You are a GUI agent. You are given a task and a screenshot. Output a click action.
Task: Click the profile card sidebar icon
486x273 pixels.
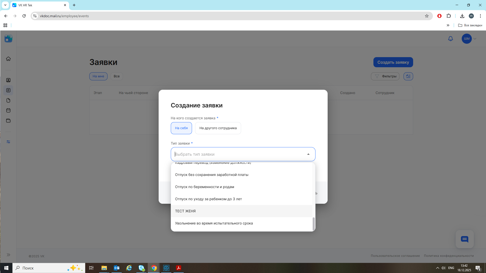pos(8,80)
